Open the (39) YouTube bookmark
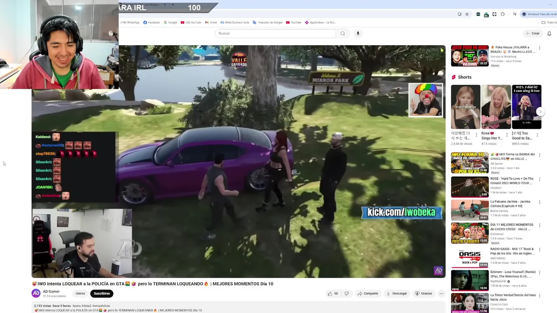Viewport: 557px width, 313px height. [x=191, y=23]
